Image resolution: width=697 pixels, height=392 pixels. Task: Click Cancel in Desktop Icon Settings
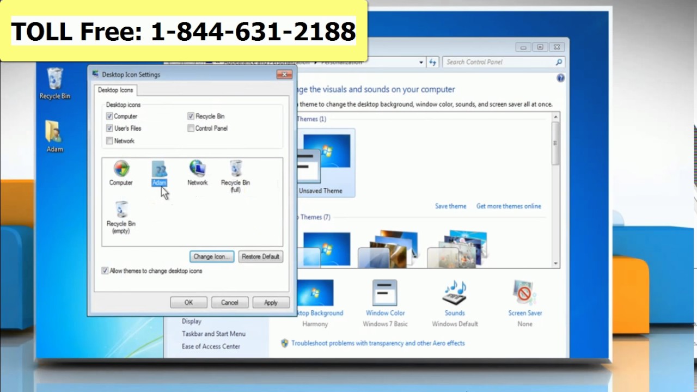pyautogui.click(x=229, y=303)
